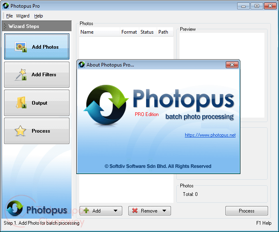279x232 pixels.
Task: Click the 'F1 Help' status bar text
Action: click(x=264, y=223)
